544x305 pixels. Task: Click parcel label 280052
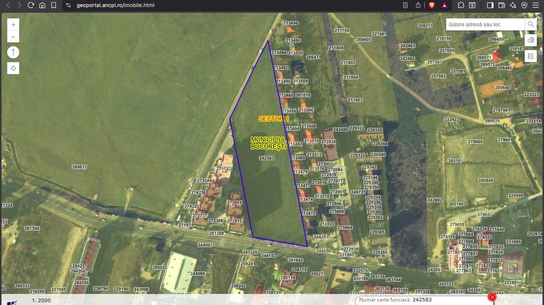159,267
